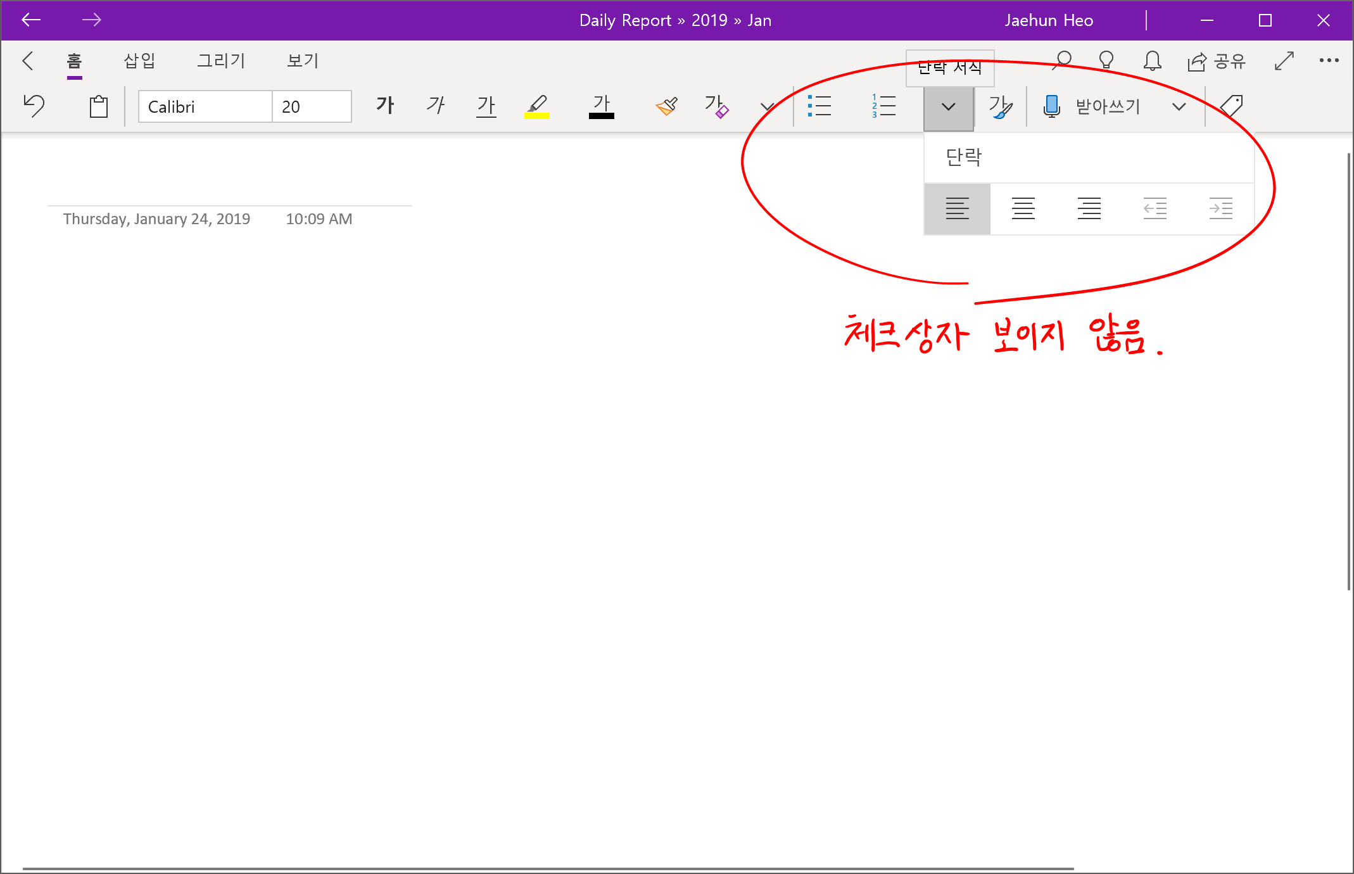
Task: Click the clipboard paste icon
Action: 99,106
